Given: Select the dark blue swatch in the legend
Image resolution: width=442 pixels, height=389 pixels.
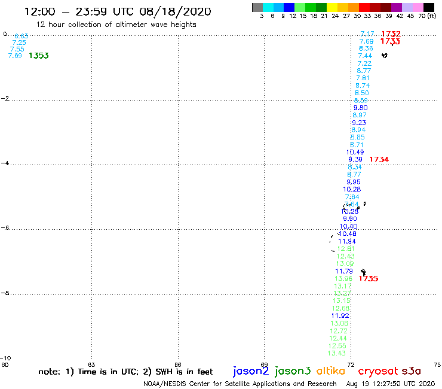Looking at the screenshot, I should pyautogui.click(x=289, y=7).
